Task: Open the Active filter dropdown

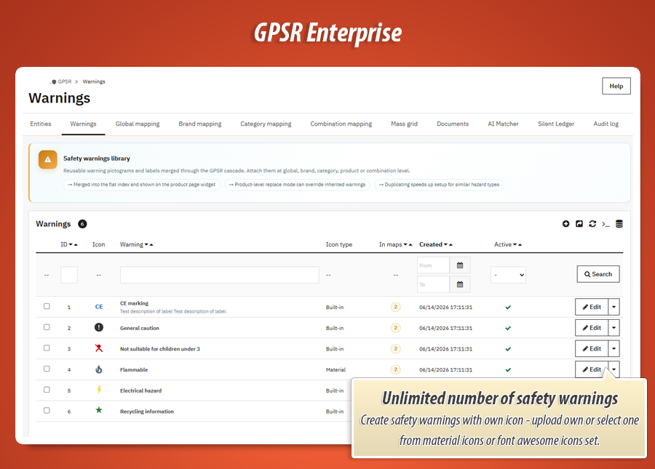Action: (508, 275)
